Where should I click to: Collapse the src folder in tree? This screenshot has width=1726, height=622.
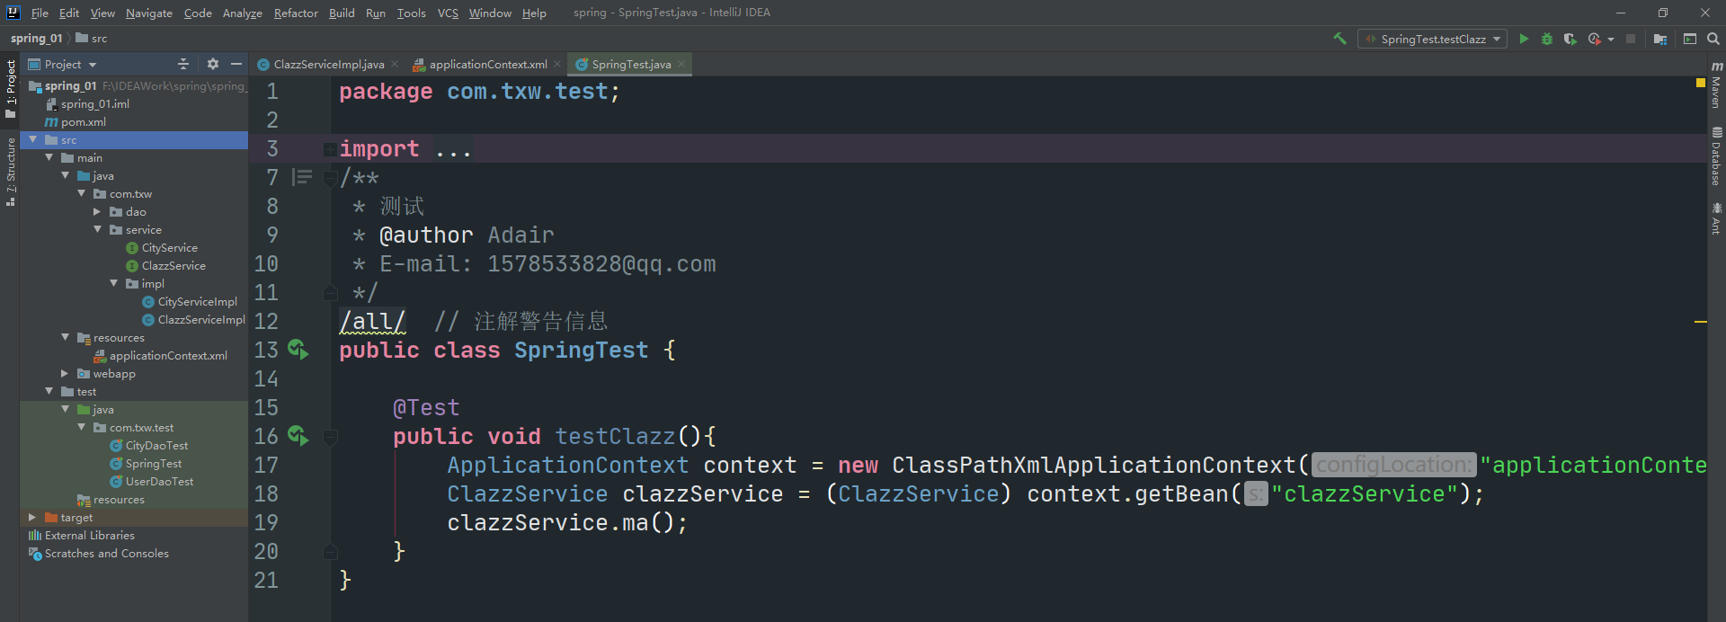pos(33,139)
